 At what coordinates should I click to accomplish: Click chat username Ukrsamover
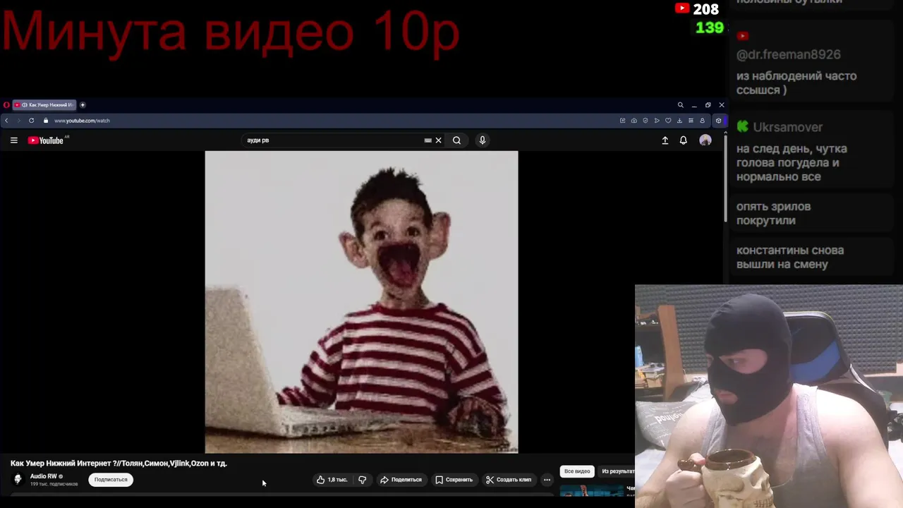pos(787,127)
